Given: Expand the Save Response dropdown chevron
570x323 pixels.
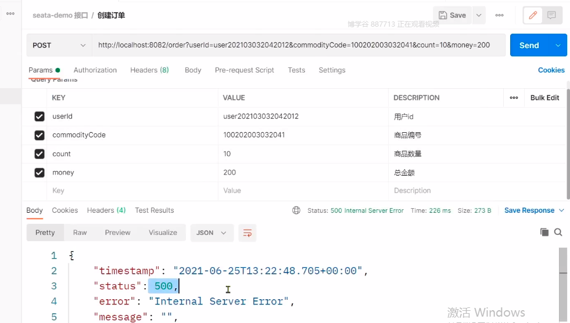Looking at the screenshot, I should (x=561, y=211).
